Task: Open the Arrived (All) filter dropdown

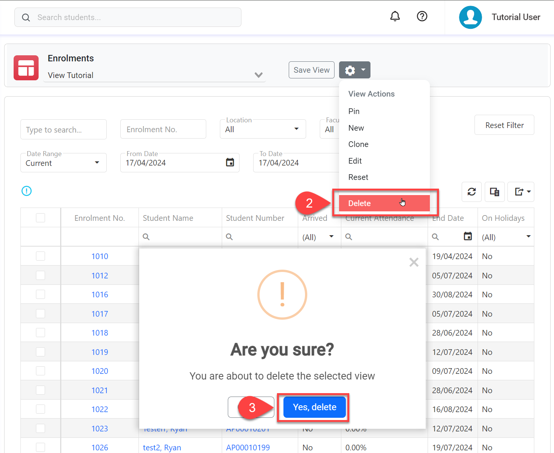Action: pyautogui.click(x=319, y=237)
